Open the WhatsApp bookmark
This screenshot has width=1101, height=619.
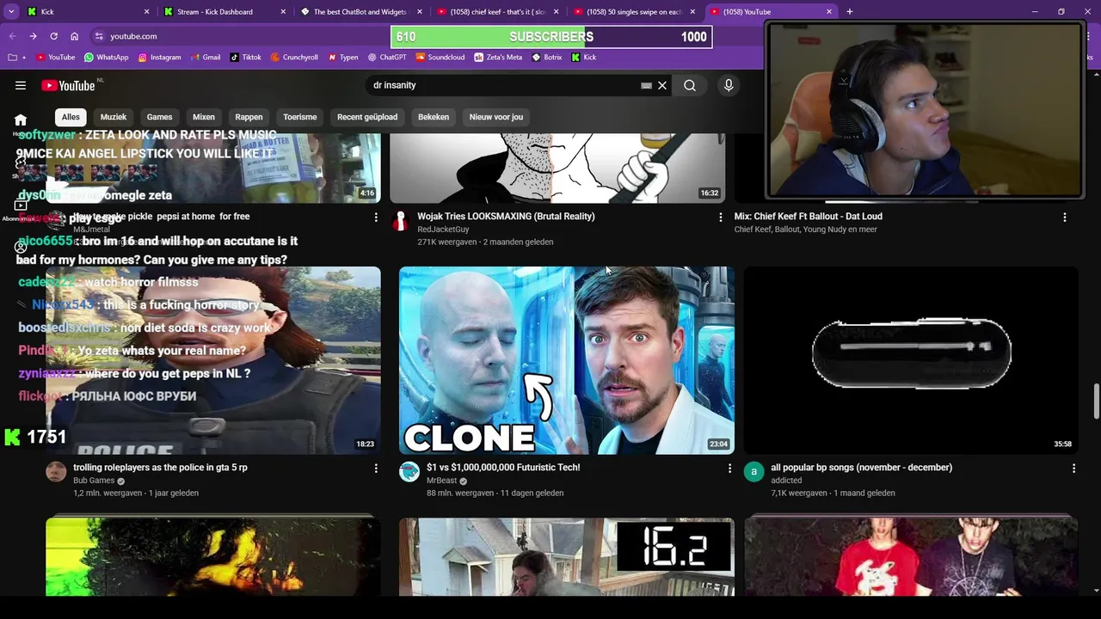click(x=107, y=58)
